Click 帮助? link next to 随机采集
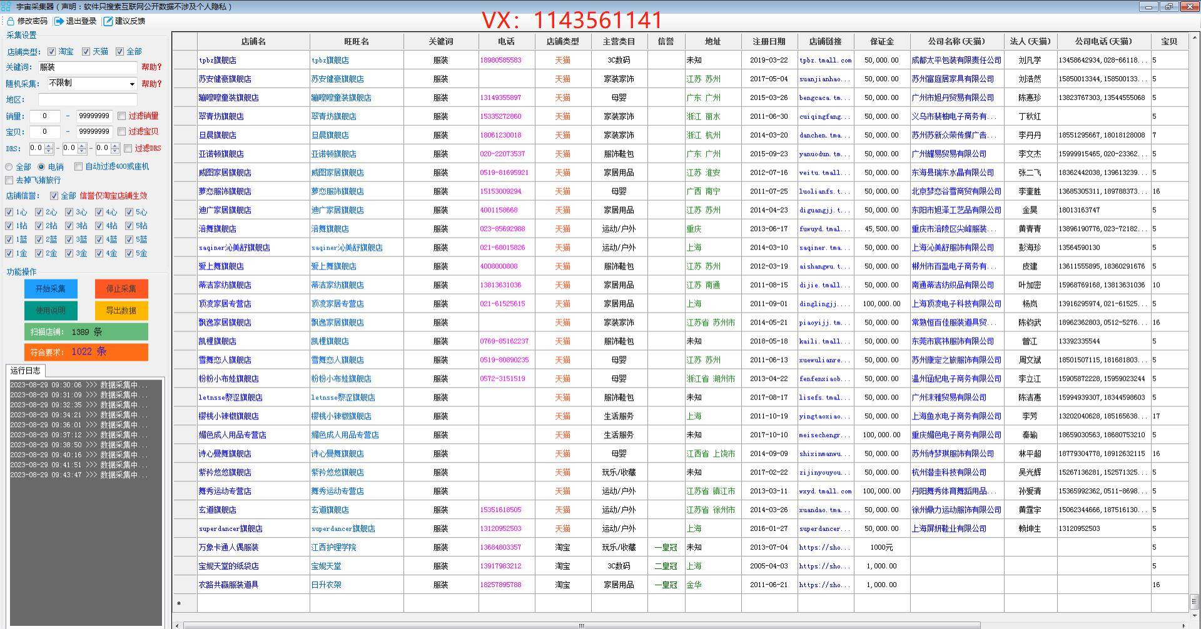The height and width of the screenshot is (629, 1201). click(x=151, y=84)
